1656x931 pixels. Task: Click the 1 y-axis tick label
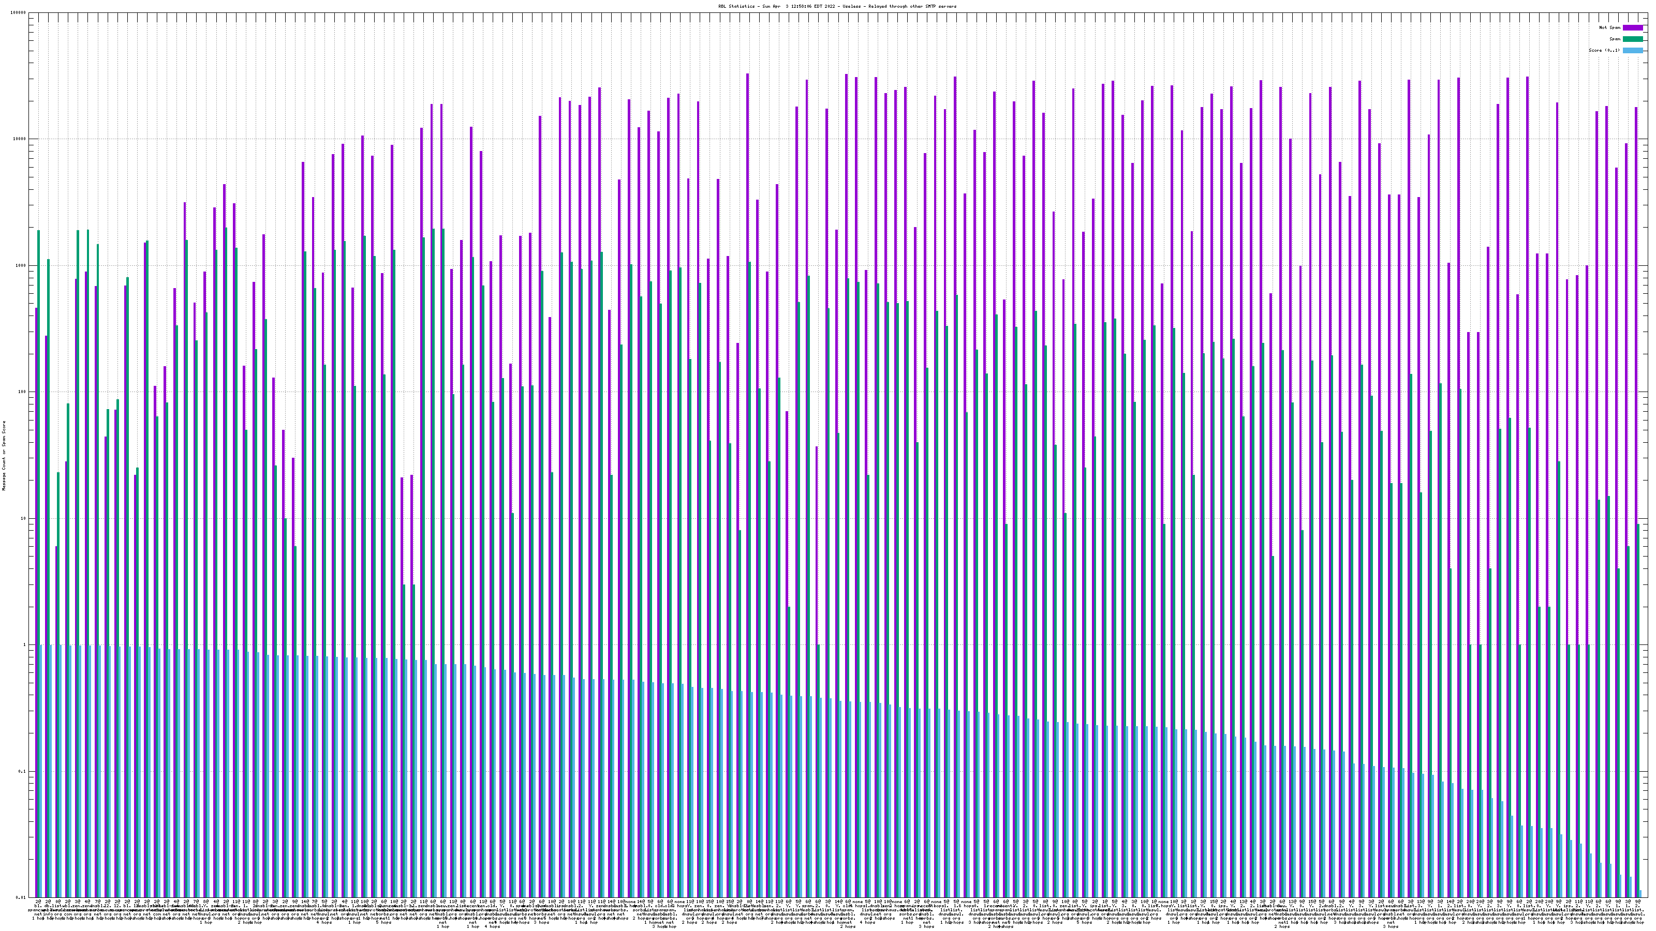[25, 644]
